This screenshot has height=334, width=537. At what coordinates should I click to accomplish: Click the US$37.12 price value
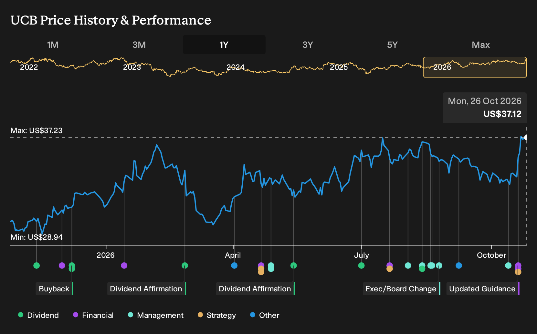coord(502,114)
